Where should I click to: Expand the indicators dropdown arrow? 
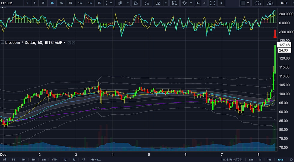[x=166, y=3]
